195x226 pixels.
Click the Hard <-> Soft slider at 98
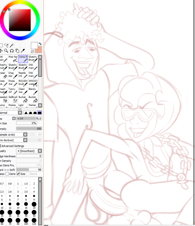29,170
